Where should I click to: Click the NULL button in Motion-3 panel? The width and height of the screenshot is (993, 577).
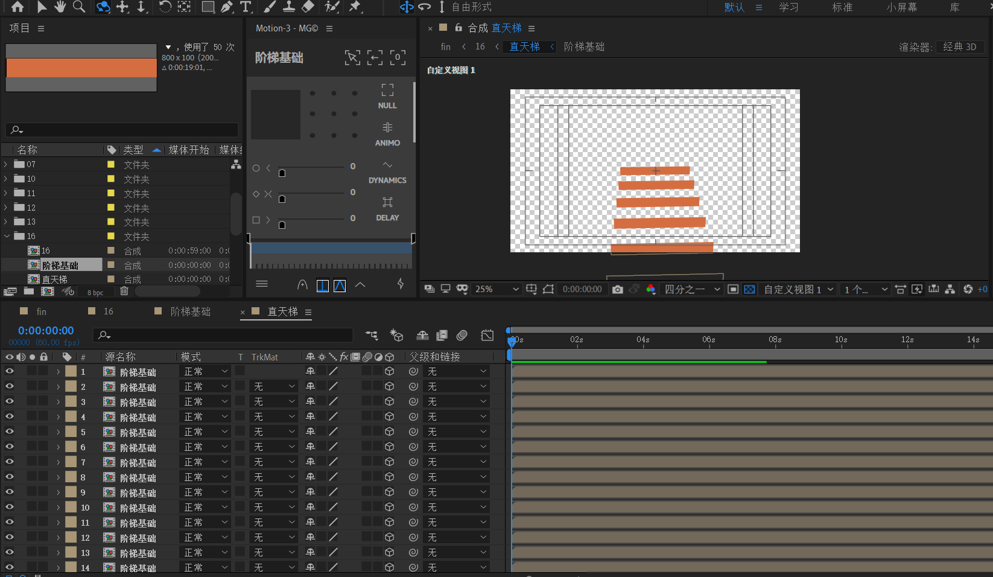click(x=387, y=97)
